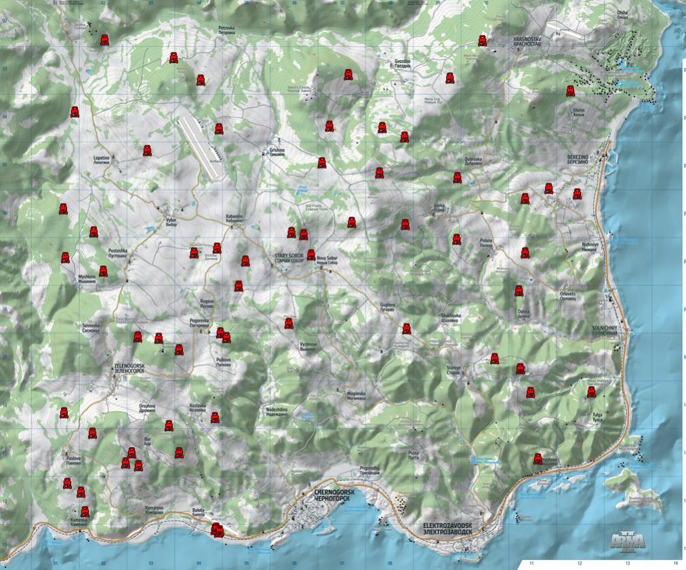The width and height of the screenshot is (686, 570).
Task: Click the Guglovo village label
Action: pos(388,307)
